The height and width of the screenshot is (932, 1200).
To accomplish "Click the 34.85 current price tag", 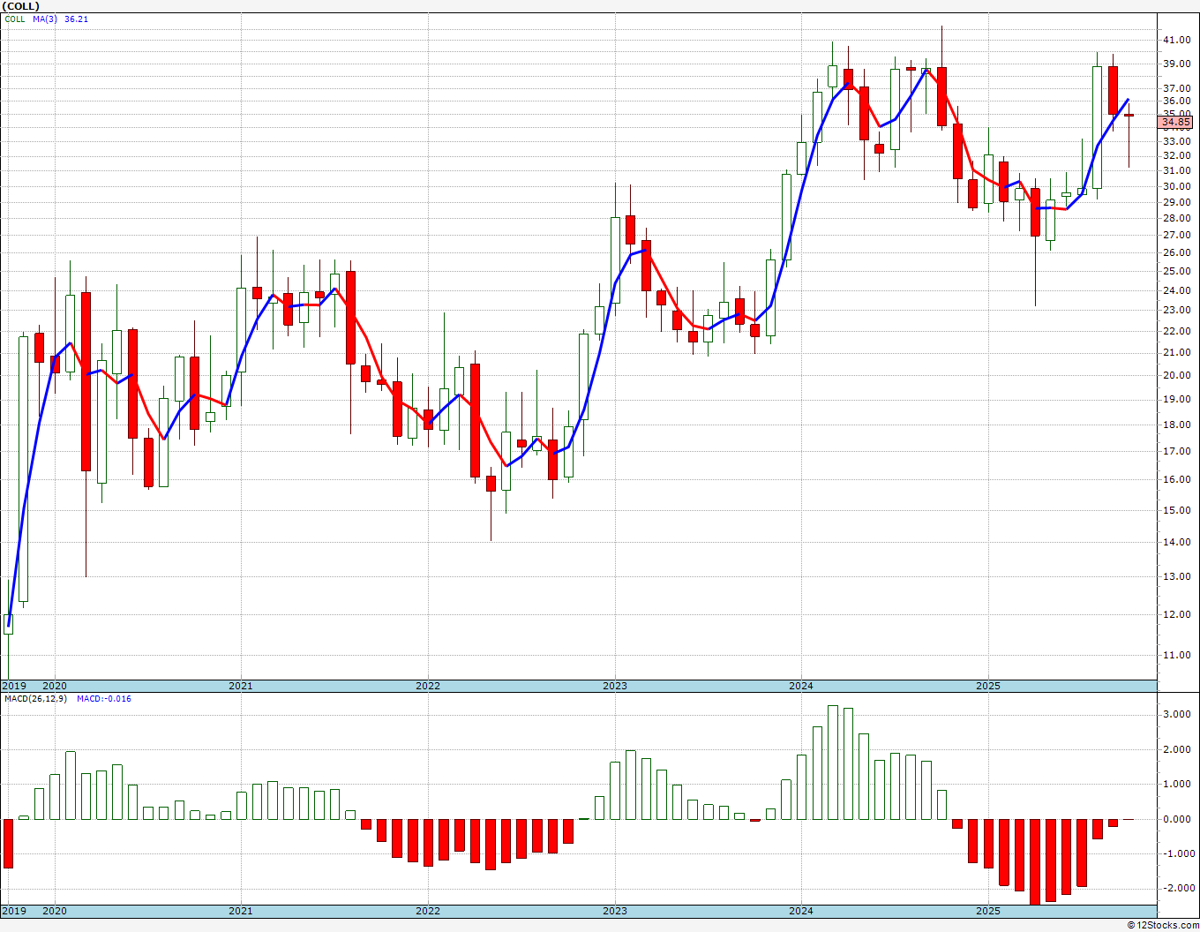I will pos(1176,122).
